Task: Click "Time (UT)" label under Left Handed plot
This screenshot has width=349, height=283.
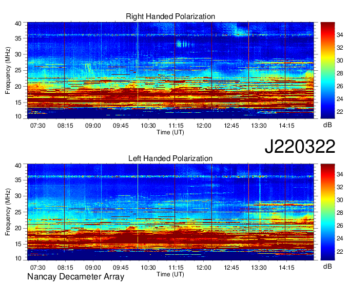Action: 170,274
